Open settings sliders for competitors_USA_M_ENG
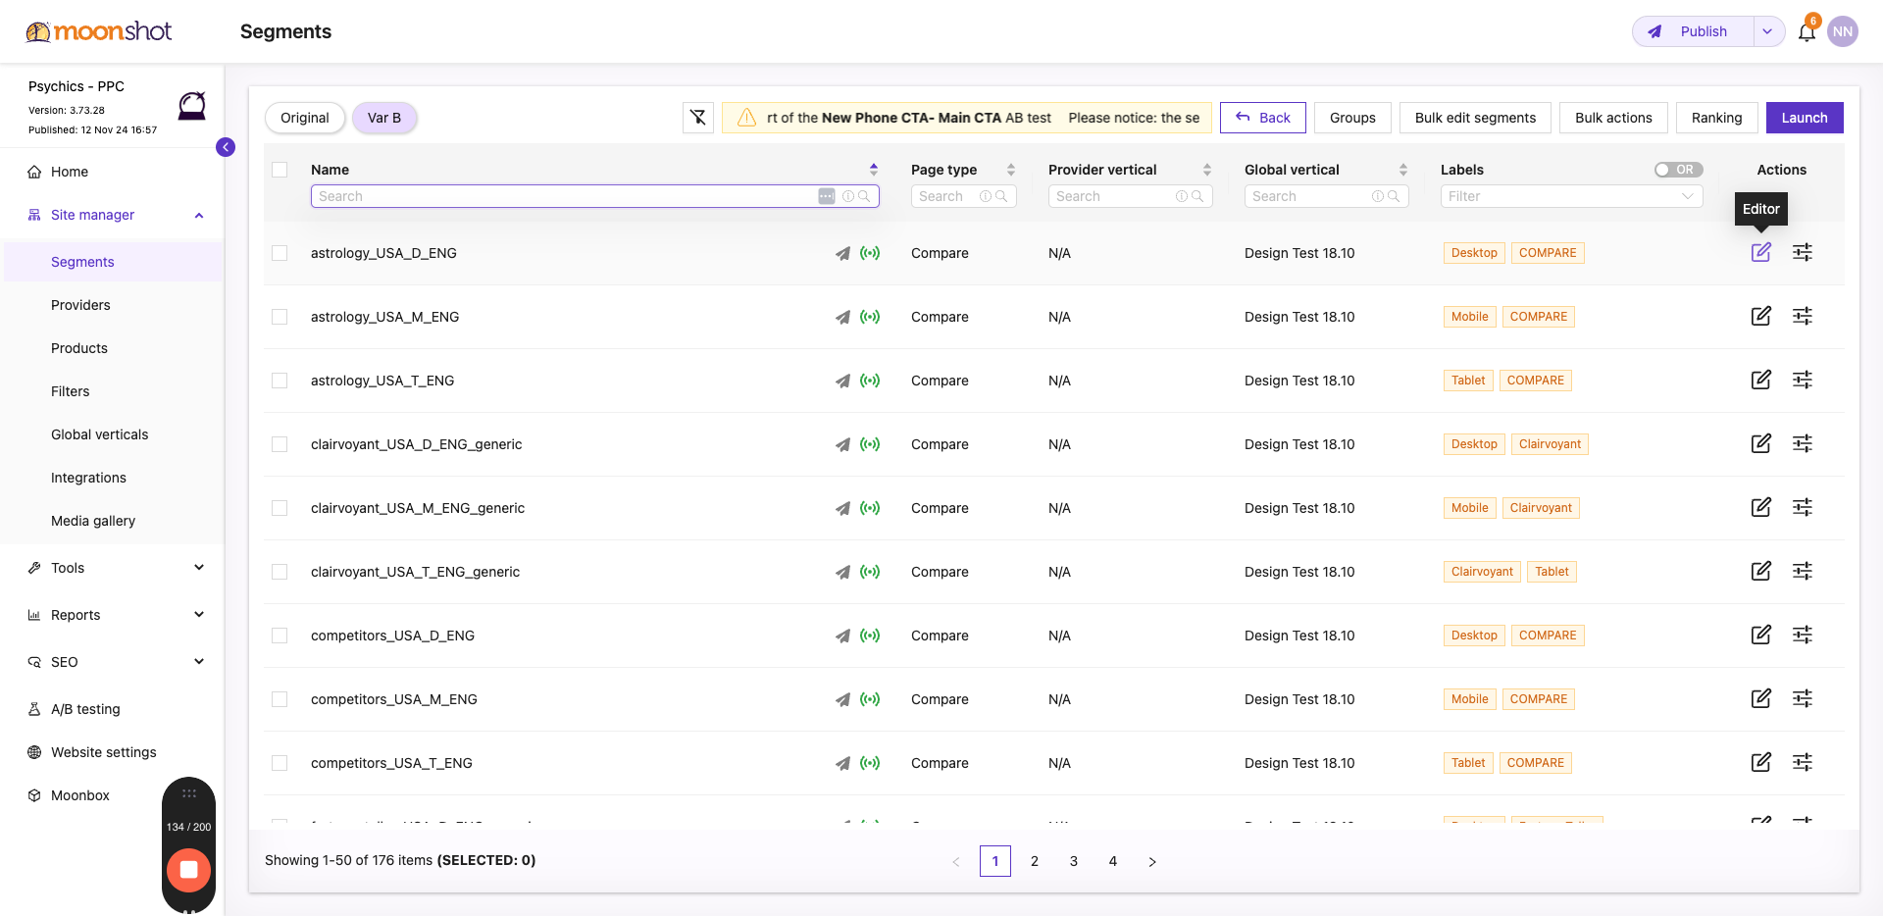 [1803, 698]
